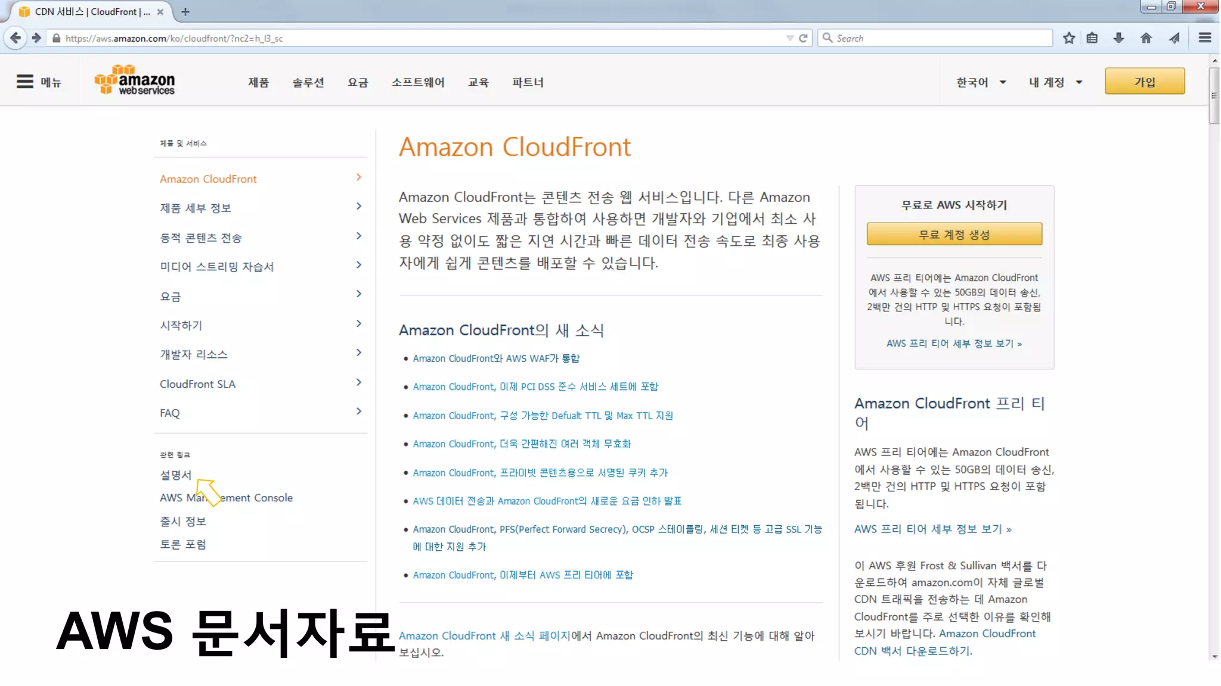Open the bookmarks list icon
This screenshot has width=1221, height=686.
click(x=1092, y=38)
